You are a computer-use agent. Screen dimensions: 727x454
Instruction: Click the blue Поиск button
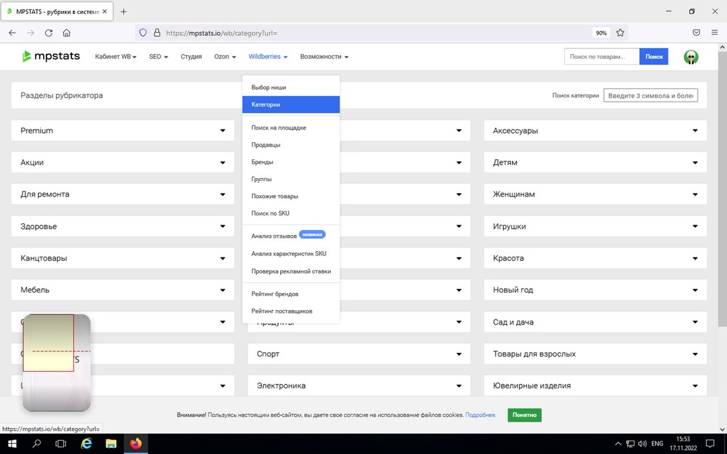coord(654,57)
